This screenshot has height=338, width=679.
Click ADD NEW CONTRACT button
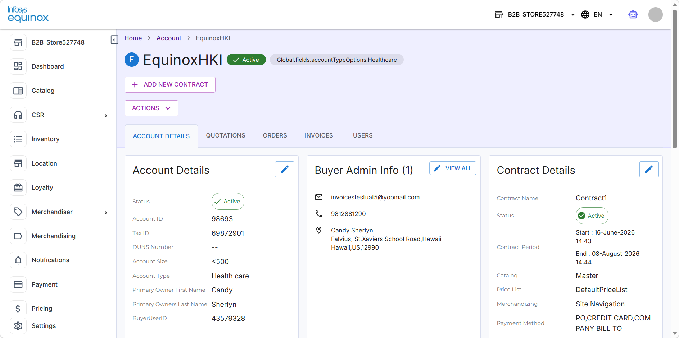[x=170, y=84]
